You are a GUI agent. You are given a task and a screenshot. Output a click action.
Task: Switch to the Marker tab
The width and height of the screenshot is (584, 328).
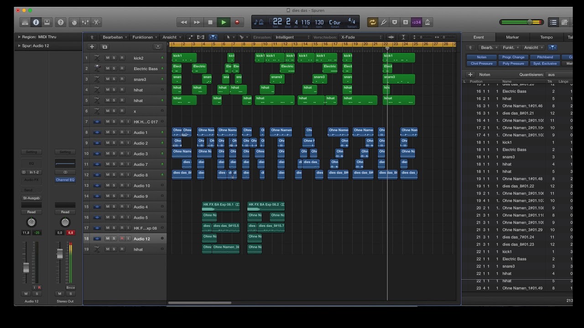click(x=512, y=37)
